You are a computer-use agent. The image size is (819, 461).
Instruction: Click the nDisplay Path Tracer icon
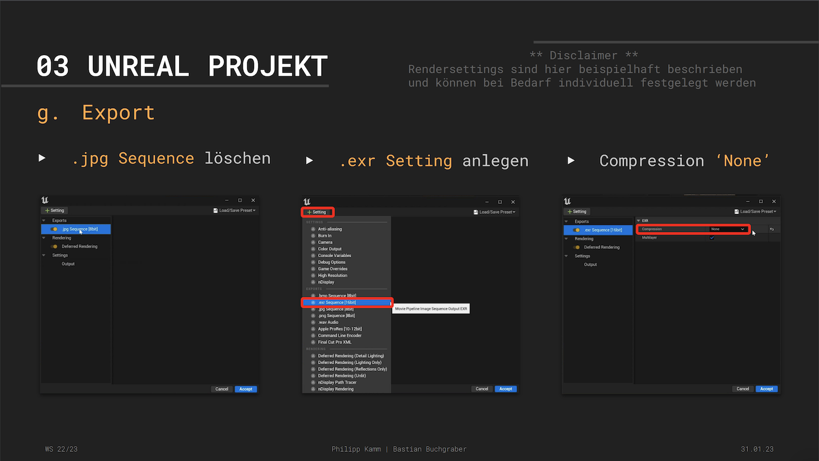pos(313,382)
